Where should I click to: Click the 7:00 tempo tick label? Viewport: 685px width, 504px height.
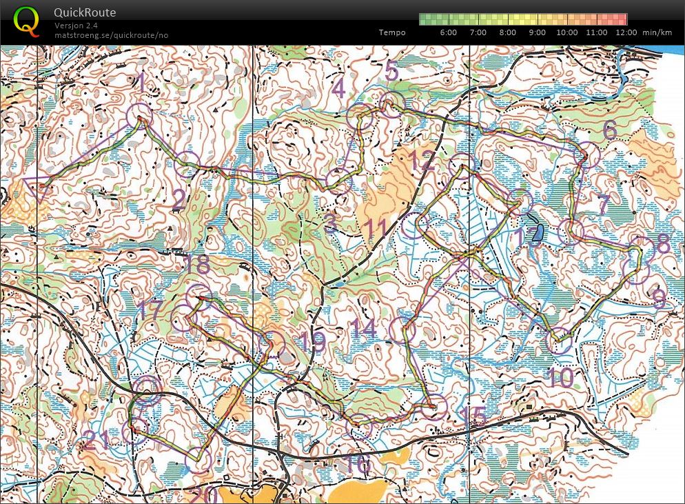(478, 32)
